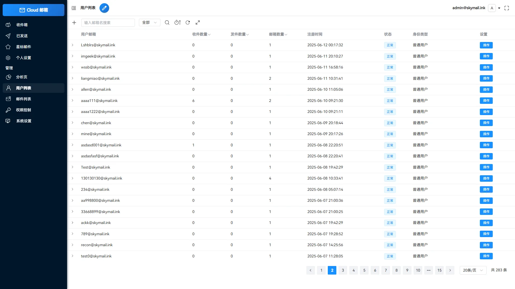This screenshot has width=515, height=289.
Task: Click the search magnifier icon
Action: pyautogui.click(x=167, y=23)
